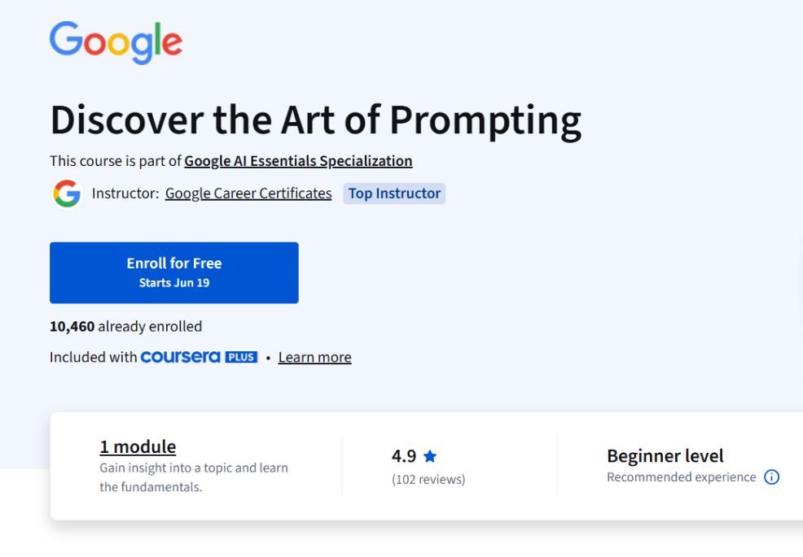Click the course title Discover the Art of Prompting

coord(316,120)
